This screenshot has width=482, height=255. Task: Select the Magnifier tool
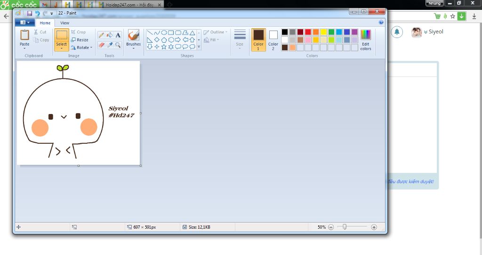tap(118, 45)
